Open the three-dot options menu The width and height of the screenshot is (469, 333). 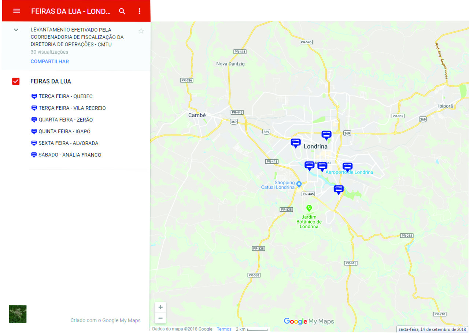pos(139,11)
